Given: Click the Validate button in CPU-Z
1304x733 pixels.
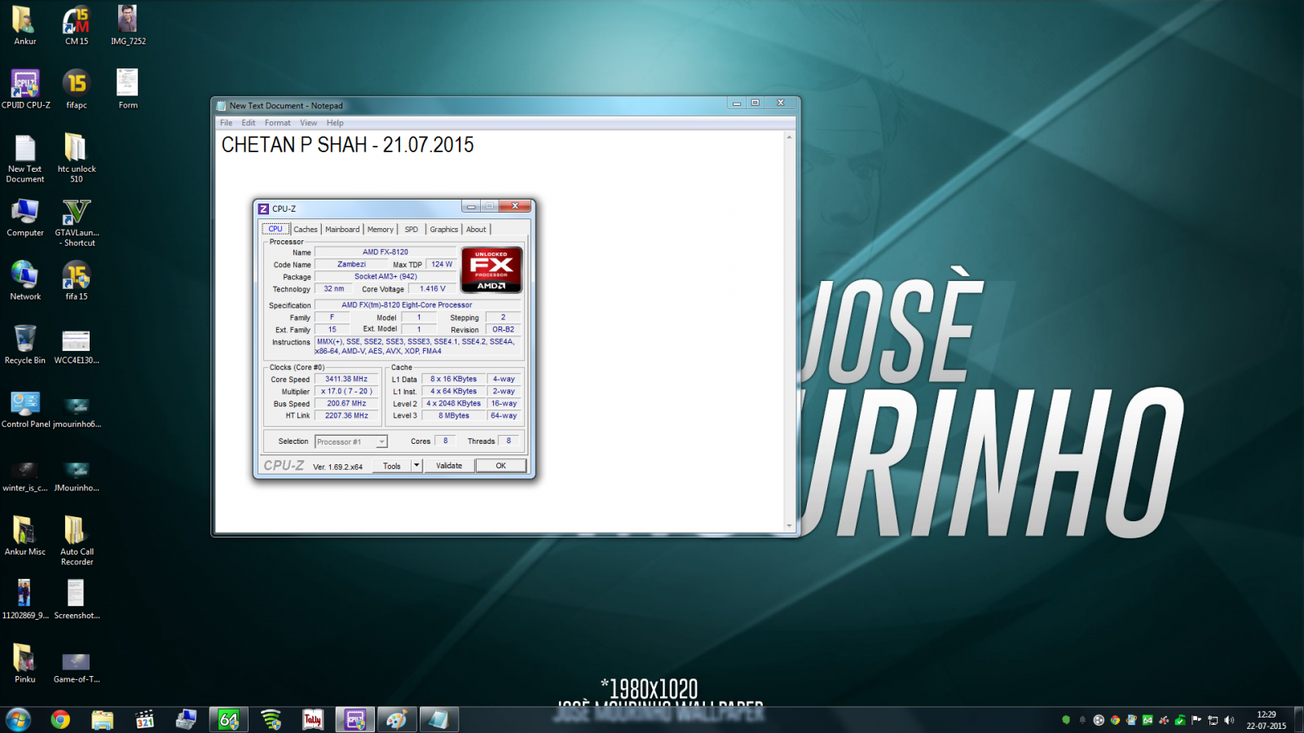Looking at the screenshot, I should coord(449,466).
